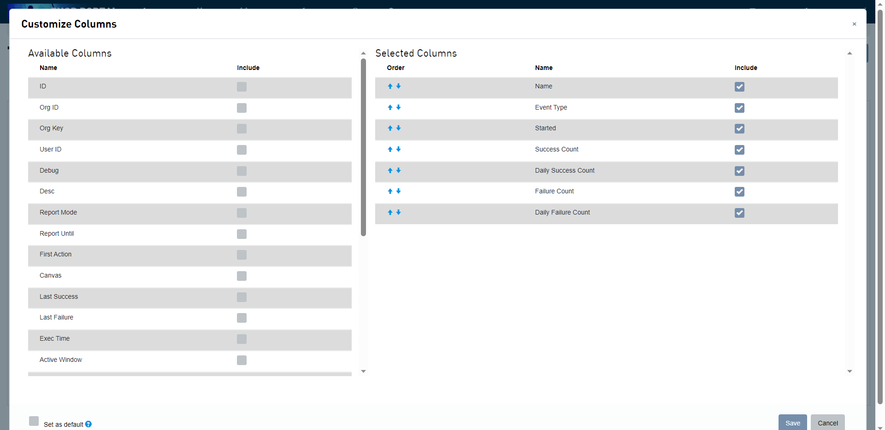Click the Org Key row label

pyautogui.click(x=51, y=128)
